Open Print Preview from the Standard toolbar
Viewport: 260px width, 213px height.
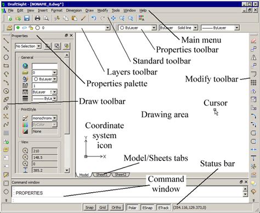46,18
